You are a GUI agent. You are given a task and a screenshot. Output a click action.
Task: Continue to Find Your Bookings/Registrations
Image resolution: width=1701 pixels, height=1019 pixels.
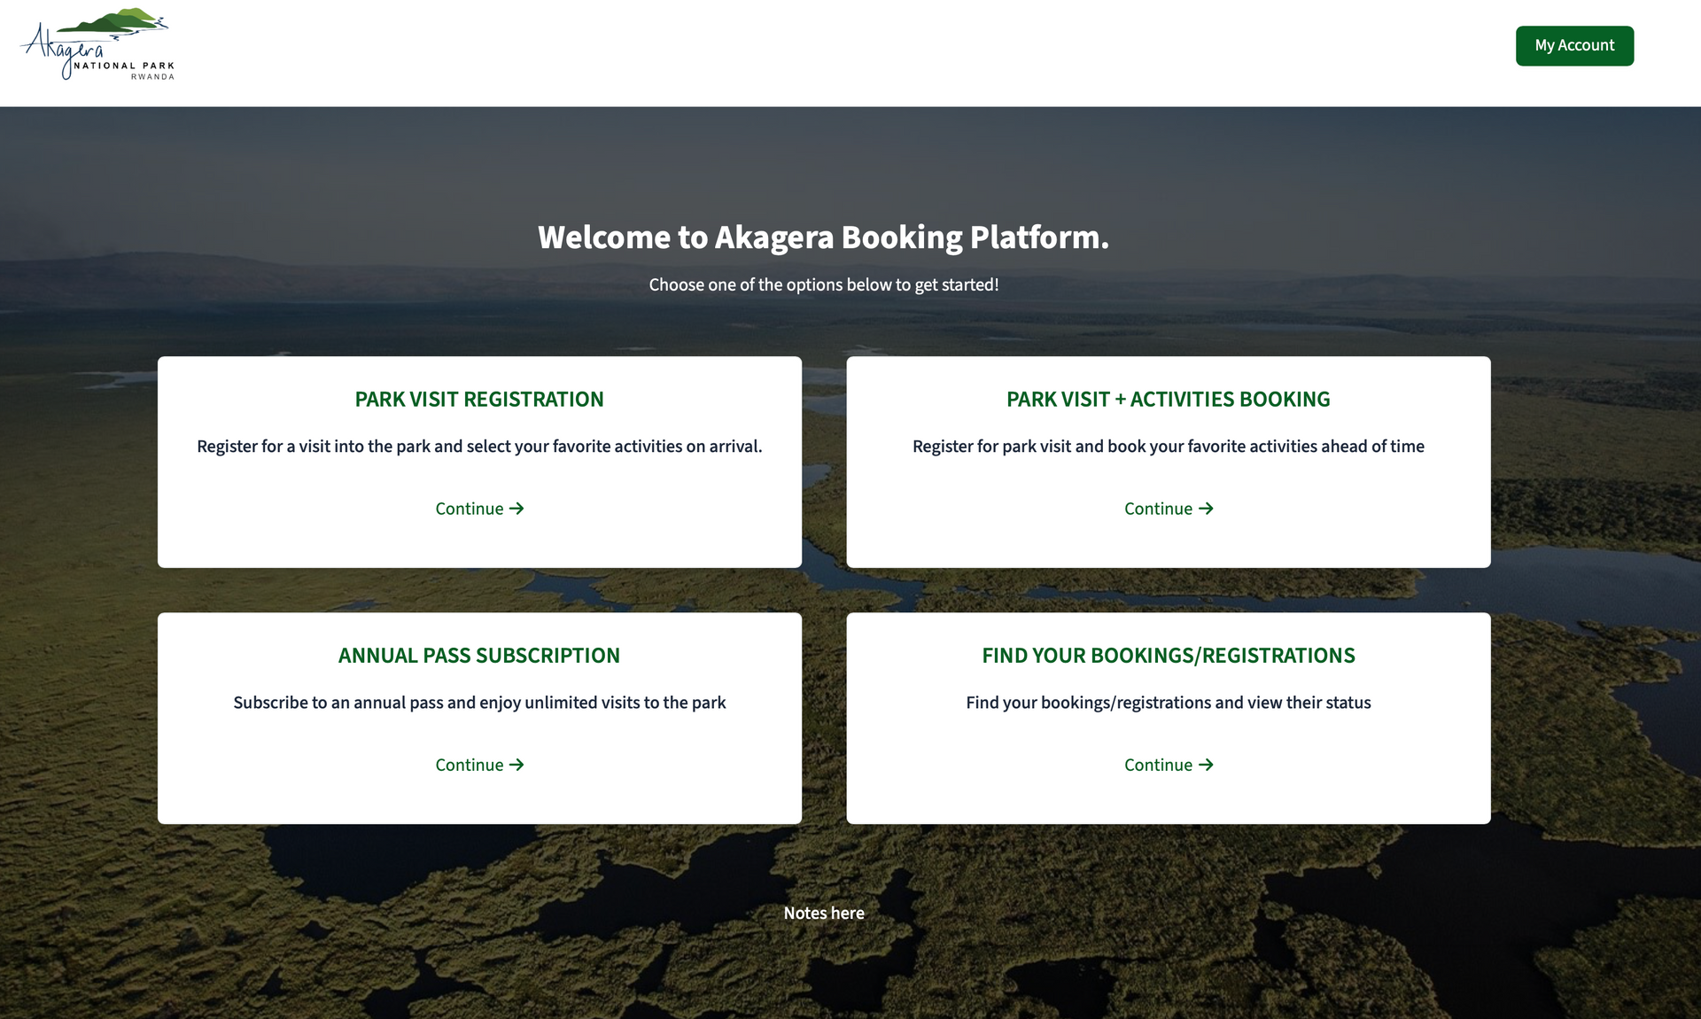coord(1169,765)
